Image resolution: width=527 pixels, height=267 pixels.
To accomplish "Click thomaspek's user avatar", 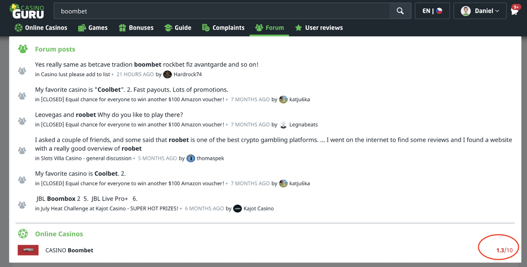I will tap(191, 158).
